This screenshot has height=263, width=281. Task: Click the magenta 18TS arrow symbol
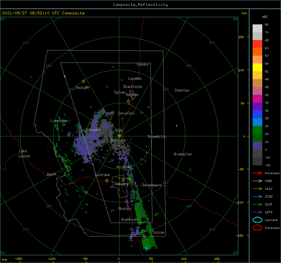(257, 212)
